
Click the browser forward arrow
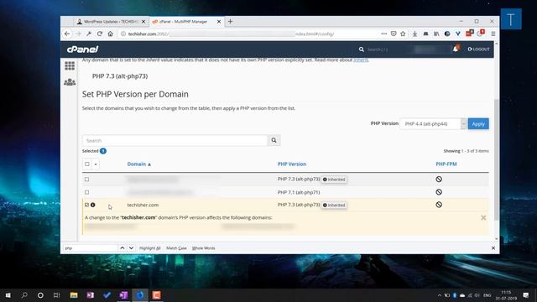tap(78, 34)
